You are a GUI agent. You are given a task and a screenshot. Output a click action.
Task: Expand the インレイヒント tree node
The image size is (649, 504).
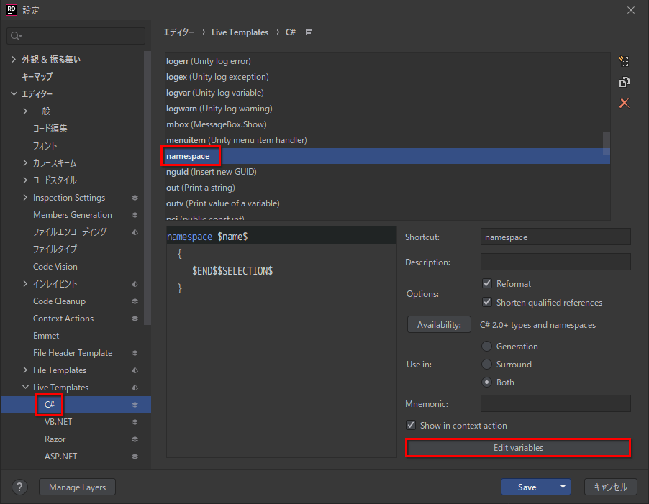pyautogui.click(x=25, y=284)
